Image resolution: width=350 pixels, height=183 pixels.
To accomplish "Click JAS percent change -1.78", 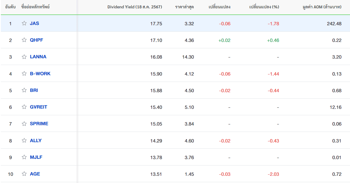I will pos(273,24).
